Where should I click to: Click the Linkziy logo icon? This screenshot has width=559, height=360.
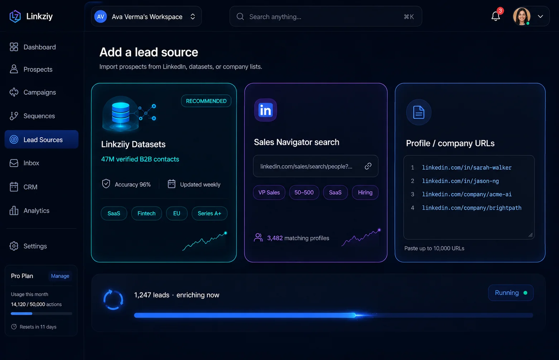pos(15,16)
